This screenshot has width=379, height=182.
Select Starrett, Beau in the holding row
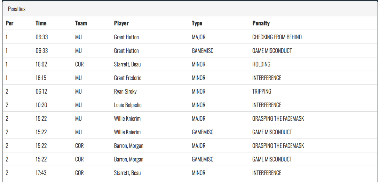pyautogui.click(x=127, y=64)
